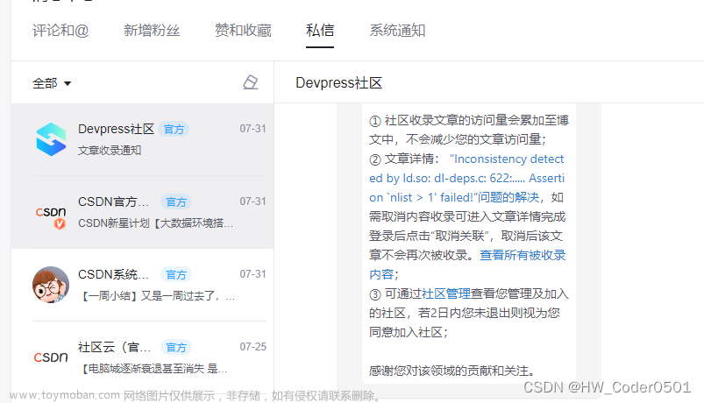Open the 新增粉丝 tab
Image resolution: width=704 pixels, height=403 pixels.
pos(152,31)
